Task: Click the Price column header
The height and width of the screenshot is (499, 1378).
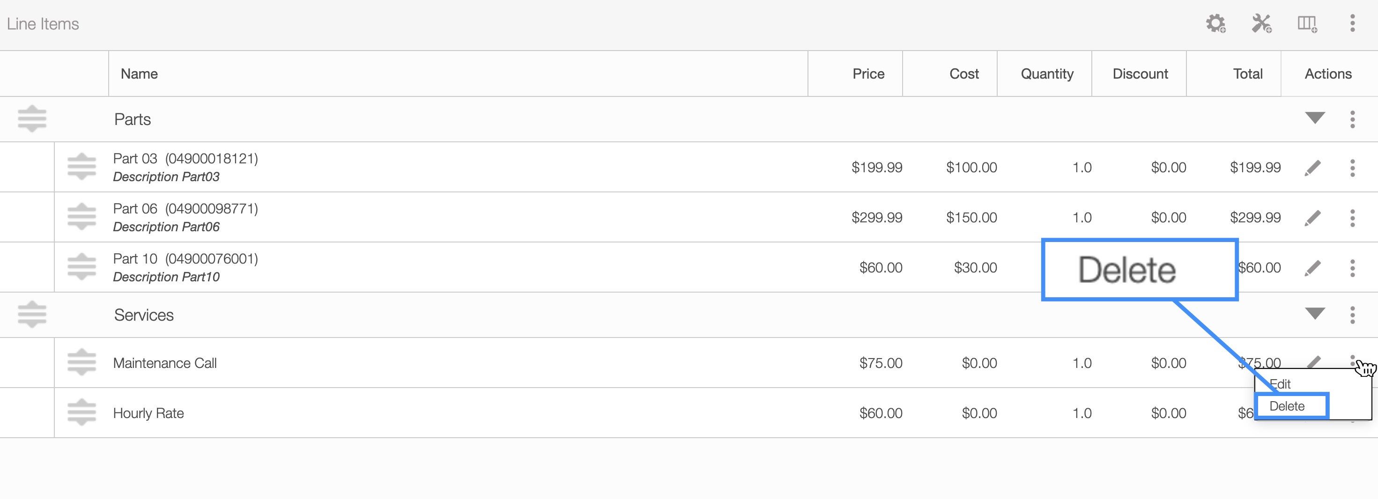Action: click(867, 74)
